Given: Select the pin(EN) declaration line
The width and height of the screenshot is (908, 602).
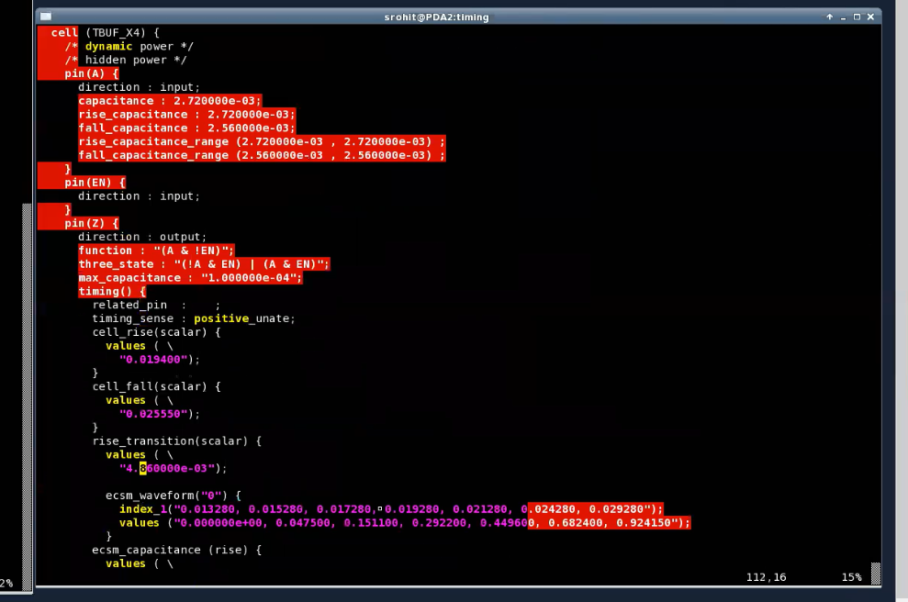Looking at the screenshot, I should [95, 183].
